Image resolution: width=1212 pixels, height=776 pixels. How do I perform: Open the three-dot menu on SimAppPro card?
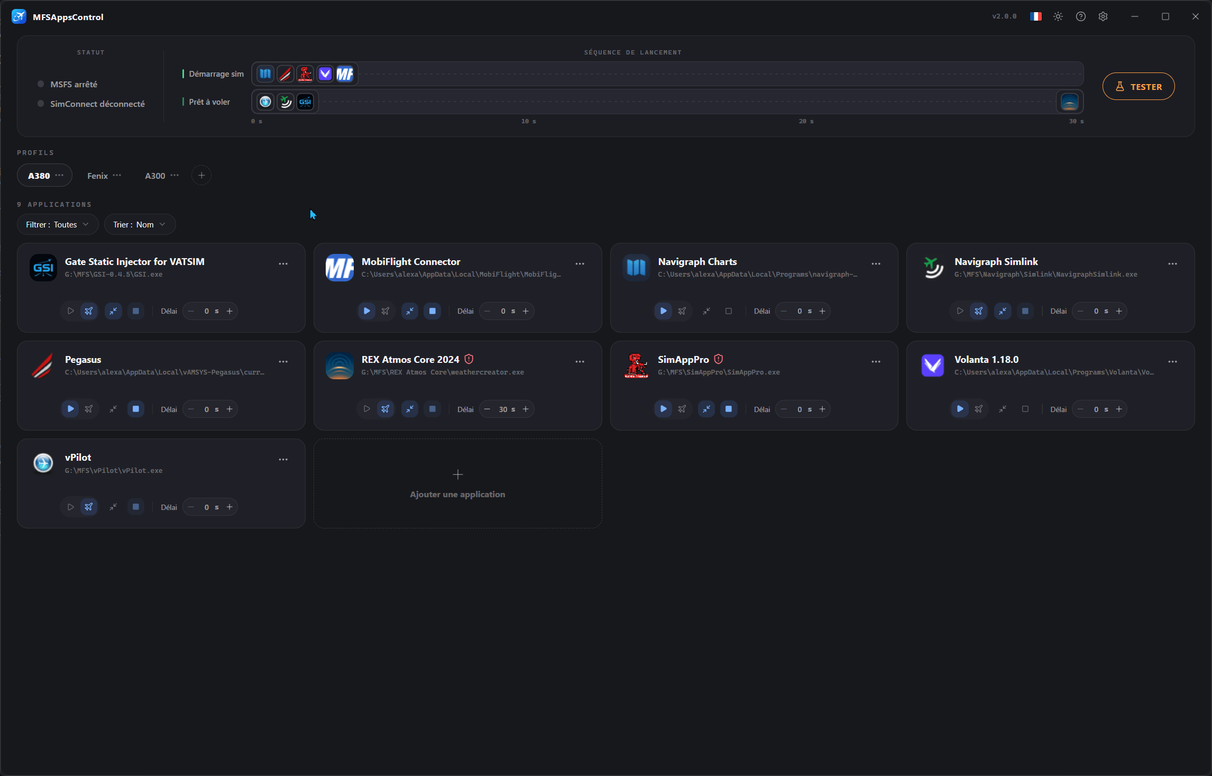(876, 361)
